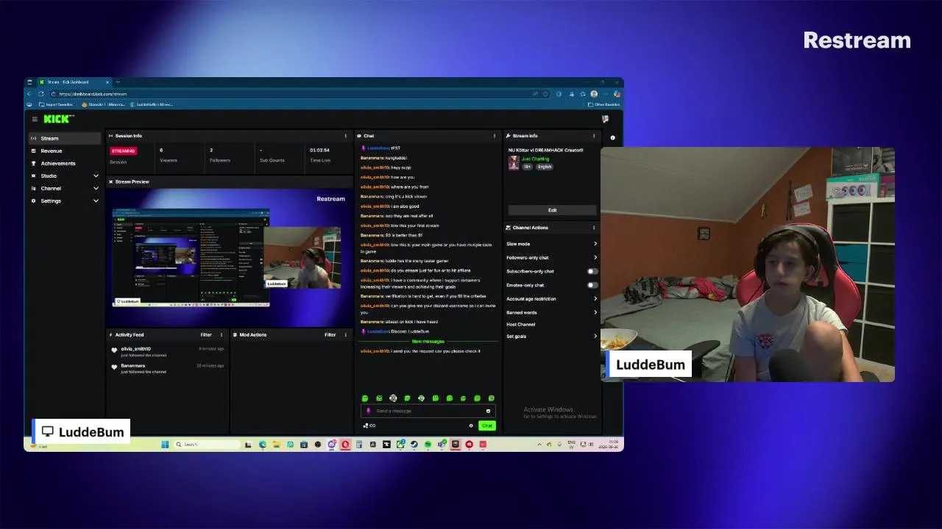Click the heart icon beside Bananmars follow
The height and width of the screenshot is (529, 942).
(x=114, y=367)
